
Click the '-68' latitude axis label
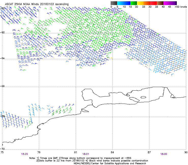click(3, 116)
